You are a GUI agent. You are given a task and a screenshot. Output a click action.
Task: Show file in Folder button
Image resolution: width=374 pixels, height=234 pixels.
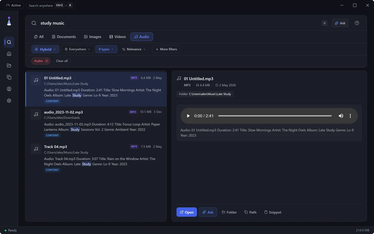[x=229, y=212]
